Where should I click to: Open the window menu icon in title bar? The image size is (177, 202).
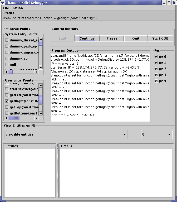coord(3,3)
